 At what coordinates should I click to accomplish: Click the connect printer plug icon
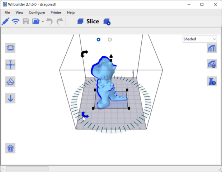[5, 21]
